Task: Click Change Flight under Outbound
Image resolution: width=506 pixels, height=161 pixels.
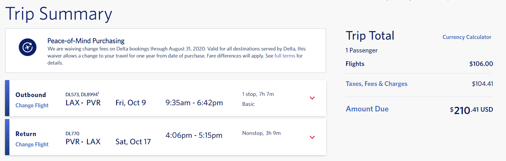Action: click(x=32, y=105)
